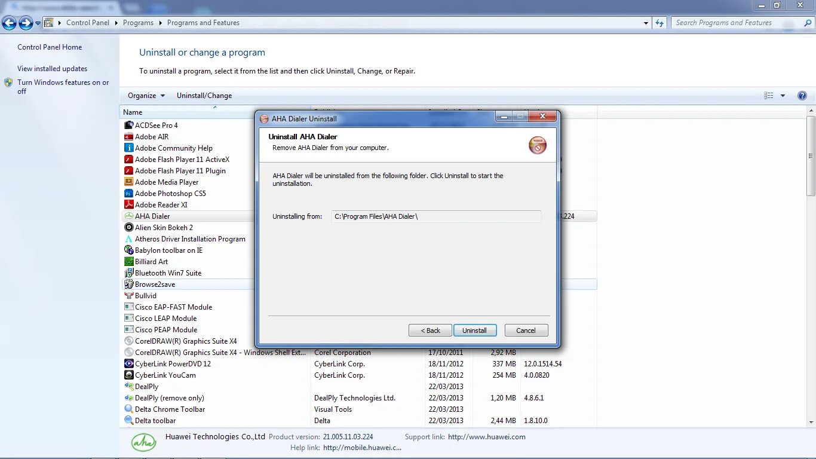Viewport: 816px width, 459px height.
Task: Click the Back navigation arrow
Action: (10, 23)
